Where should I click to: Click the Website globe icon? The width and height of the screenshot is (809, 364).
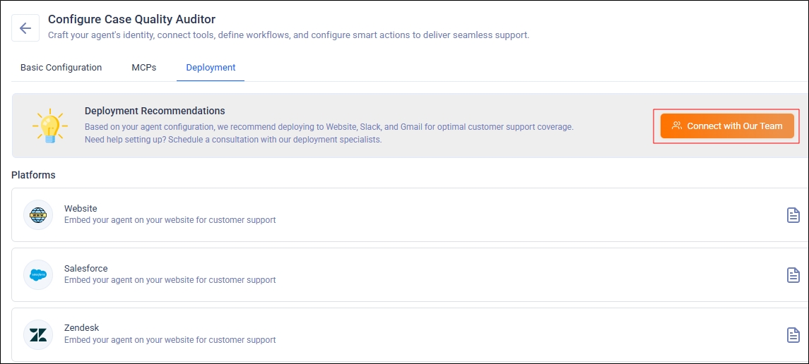pyautogui.click(x=38, y=214)
